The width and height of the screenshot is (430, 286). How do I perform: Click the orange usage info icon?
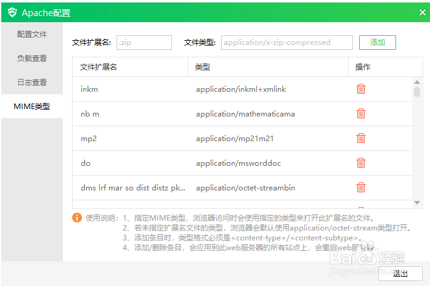pos(77,218)
